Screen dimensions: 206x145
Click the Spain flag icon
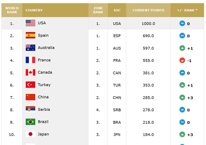tap(30, 36)
